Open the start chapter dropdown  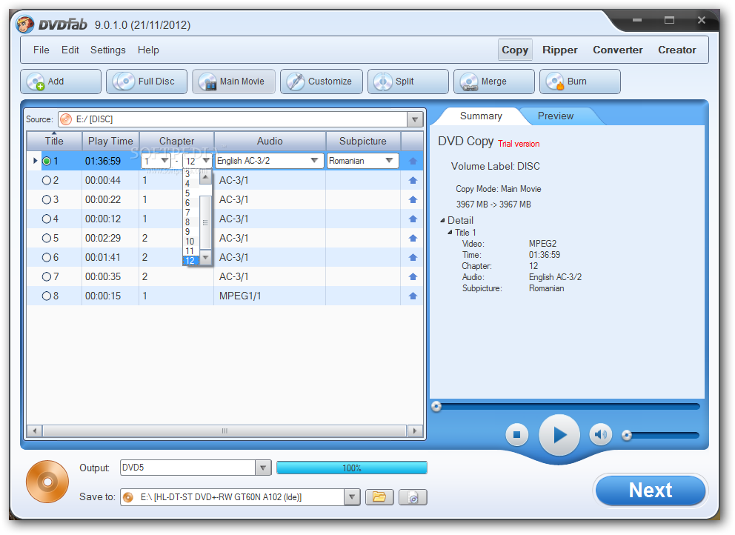(x=164, y=161)
